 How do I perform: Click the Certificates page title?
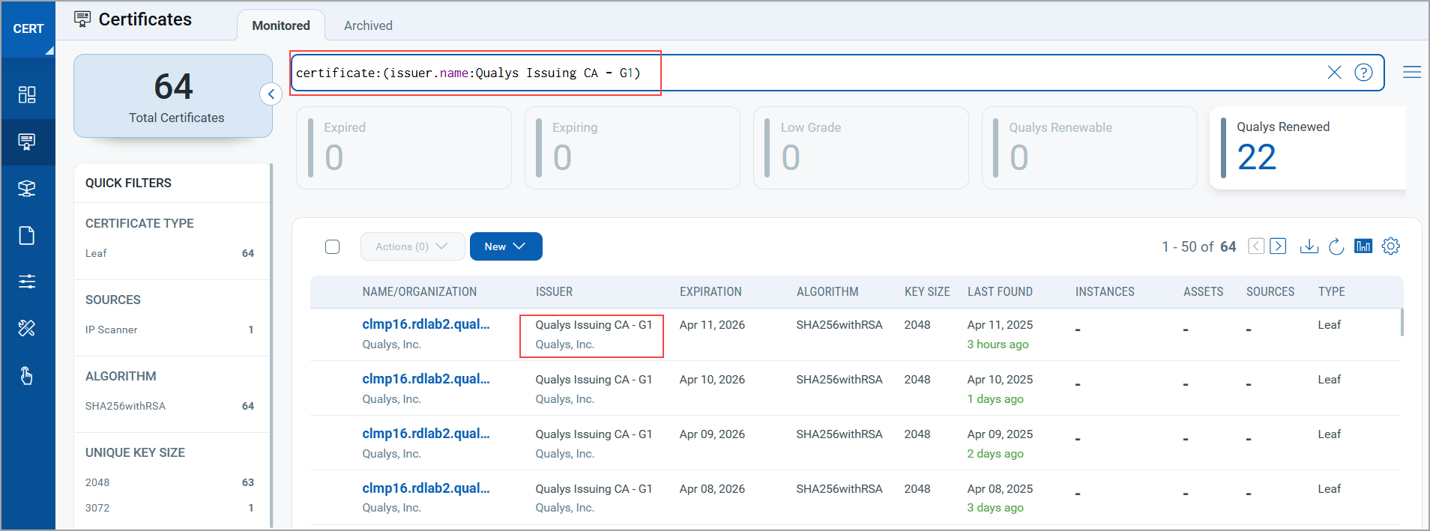(x=145, y=19)
